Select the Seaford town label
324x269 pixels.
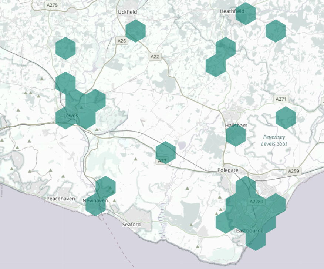pyautogui.click(x=131, y=224)
